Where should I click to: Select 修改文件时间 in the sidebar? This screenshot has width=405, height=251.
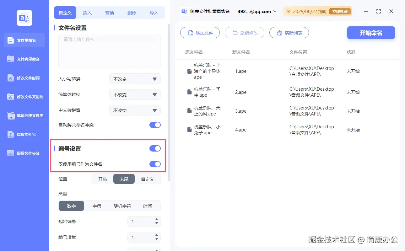click(x=24, y=78)
